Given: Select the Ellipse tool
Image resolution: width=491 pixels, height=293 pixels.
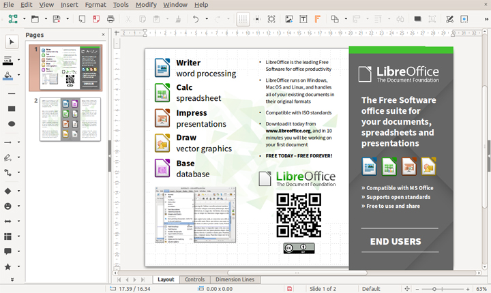Looking at the screenshot, I should 12,123.
